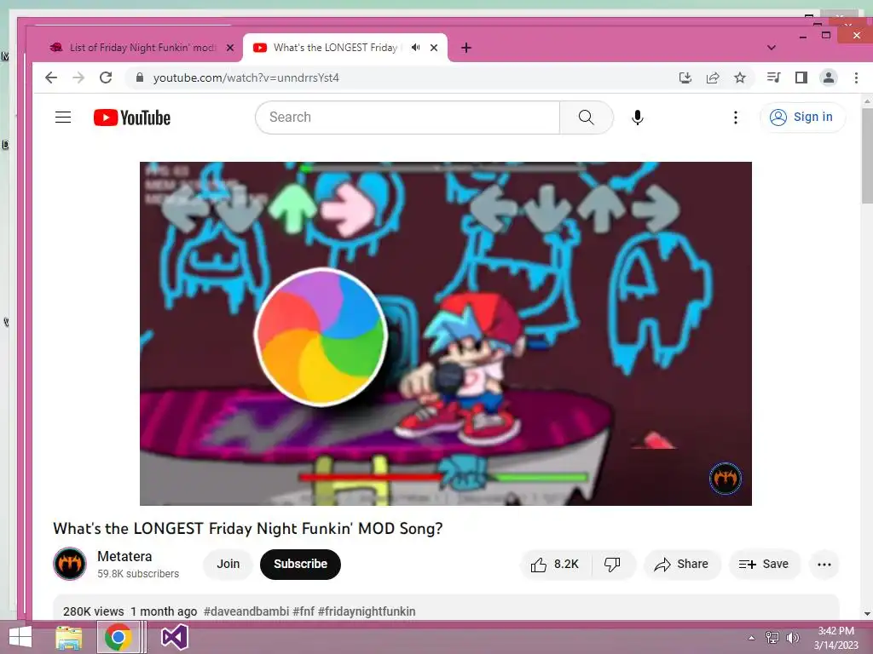Open the Chrome three-dot menu
This screenshot has width=873, height=654.
856,77
